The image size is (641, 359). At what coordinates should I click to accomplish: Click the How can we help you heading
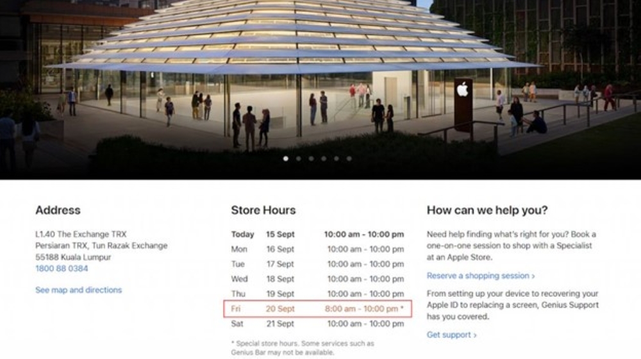487,210
